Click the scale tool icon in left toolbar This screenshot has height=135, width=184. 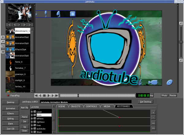point(3,46)
